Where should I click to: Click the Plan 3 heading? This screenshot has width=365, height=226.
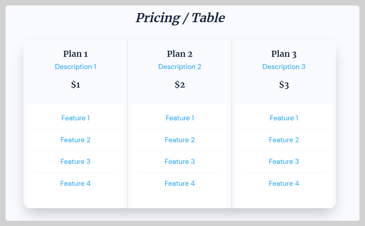(x=284, y=54)
